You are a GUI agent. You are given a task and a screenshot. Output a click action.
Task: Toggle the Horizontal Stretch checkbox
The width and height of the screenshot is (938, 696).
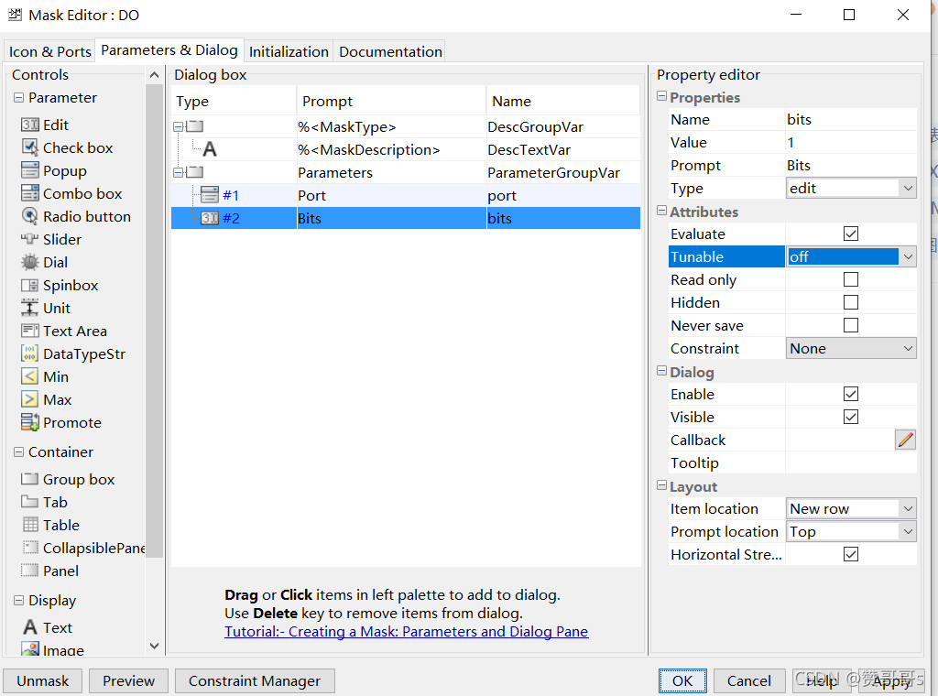tap(851, 554)
